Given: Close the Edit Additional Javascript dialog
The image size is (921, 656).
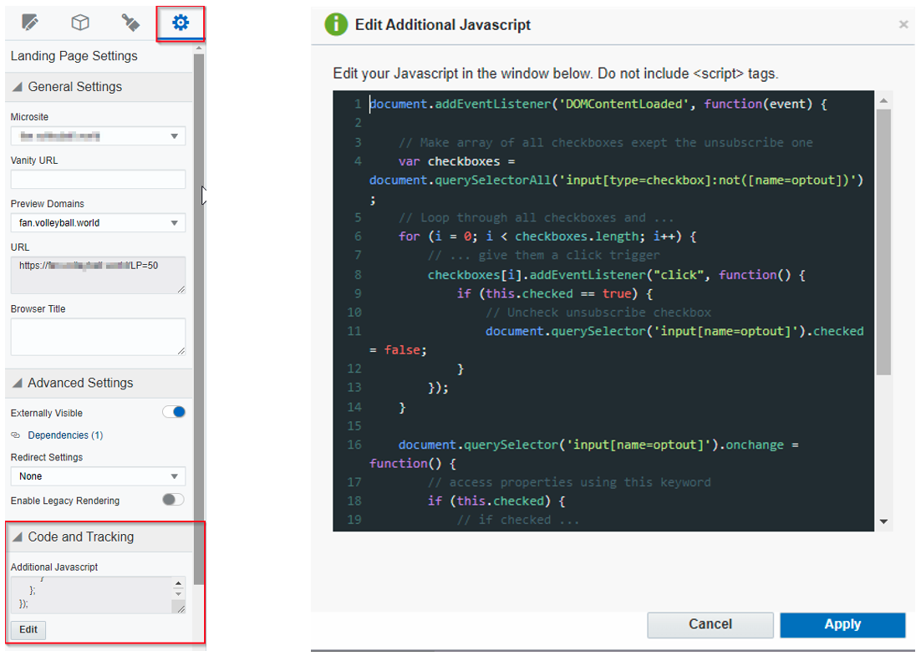Looking at the screenshot, I should 903,24.
